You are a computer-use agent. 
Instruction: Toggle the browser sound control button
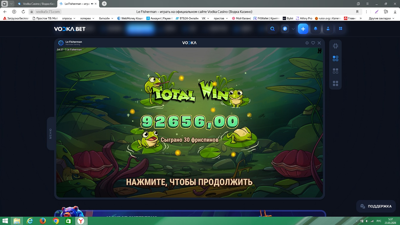5,4
